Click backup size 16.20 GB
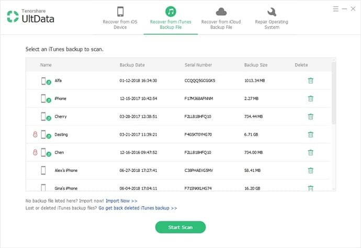Viewport: 361px width, 248px height. [252, 188]
